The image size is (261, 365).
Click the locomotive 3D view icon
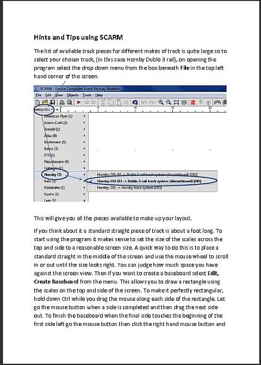click(x=217, y=102)
